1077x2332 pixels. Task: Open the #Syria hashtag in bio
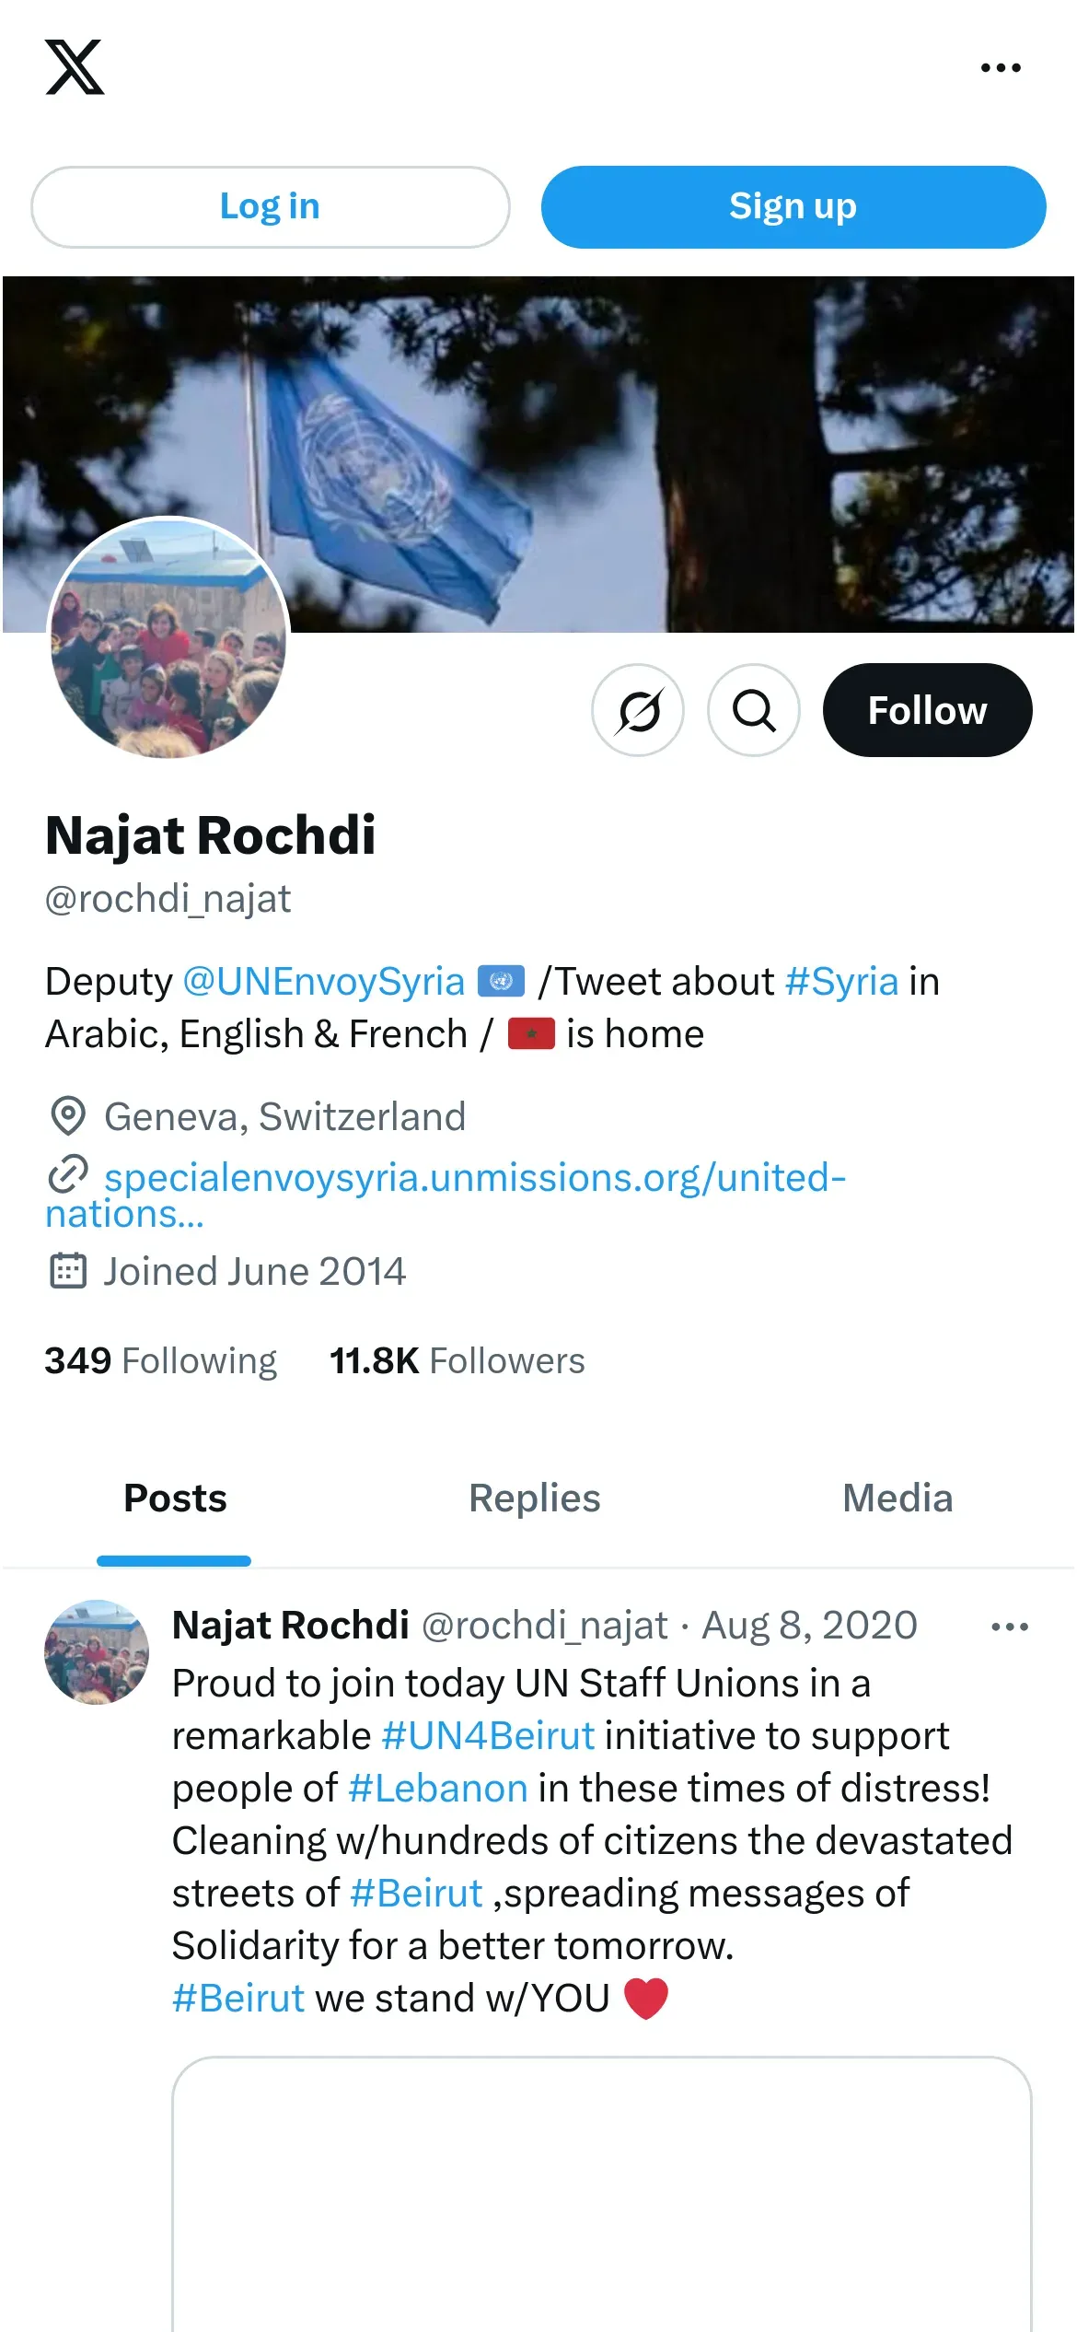pyautogui.click(x=841, y=982)
